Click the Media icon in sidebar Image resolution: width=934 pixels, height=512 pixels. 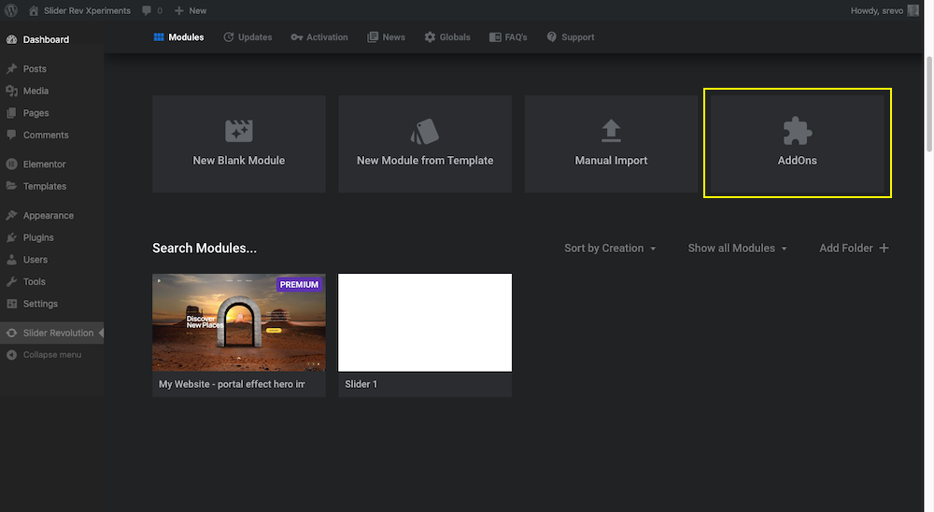(x=11, y=91)
